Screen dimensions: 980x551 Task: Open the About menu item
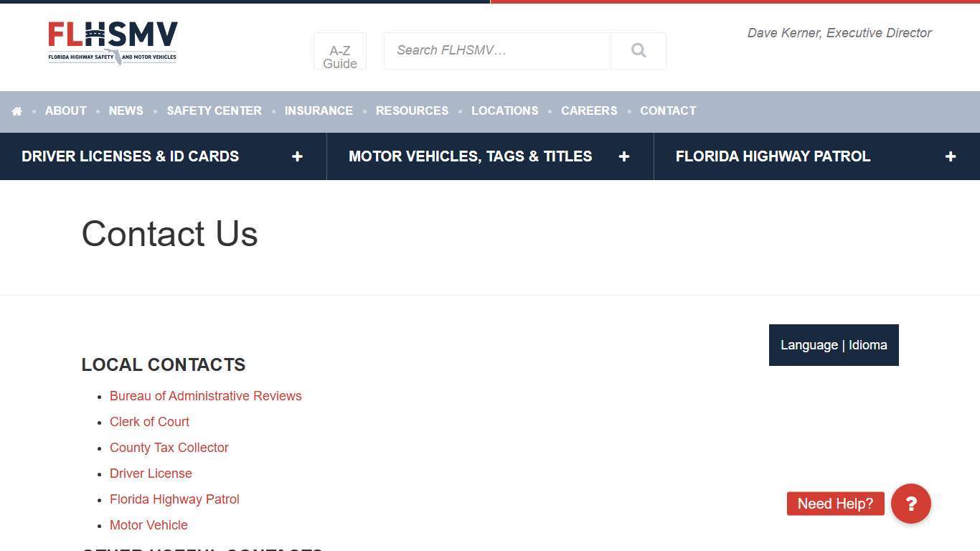point(65,110)
